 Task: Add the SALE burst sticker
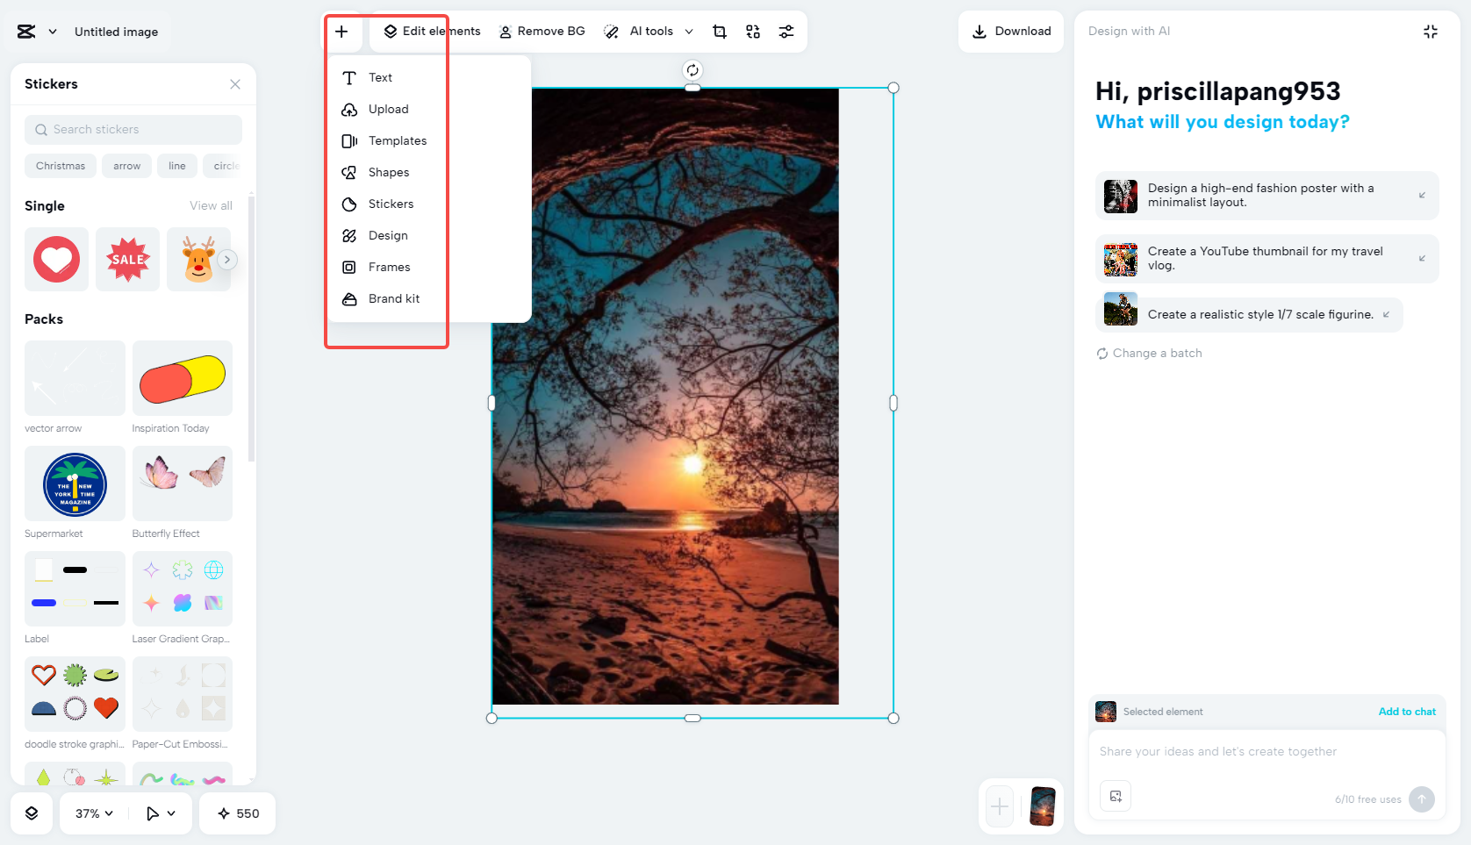coord(128,260)
